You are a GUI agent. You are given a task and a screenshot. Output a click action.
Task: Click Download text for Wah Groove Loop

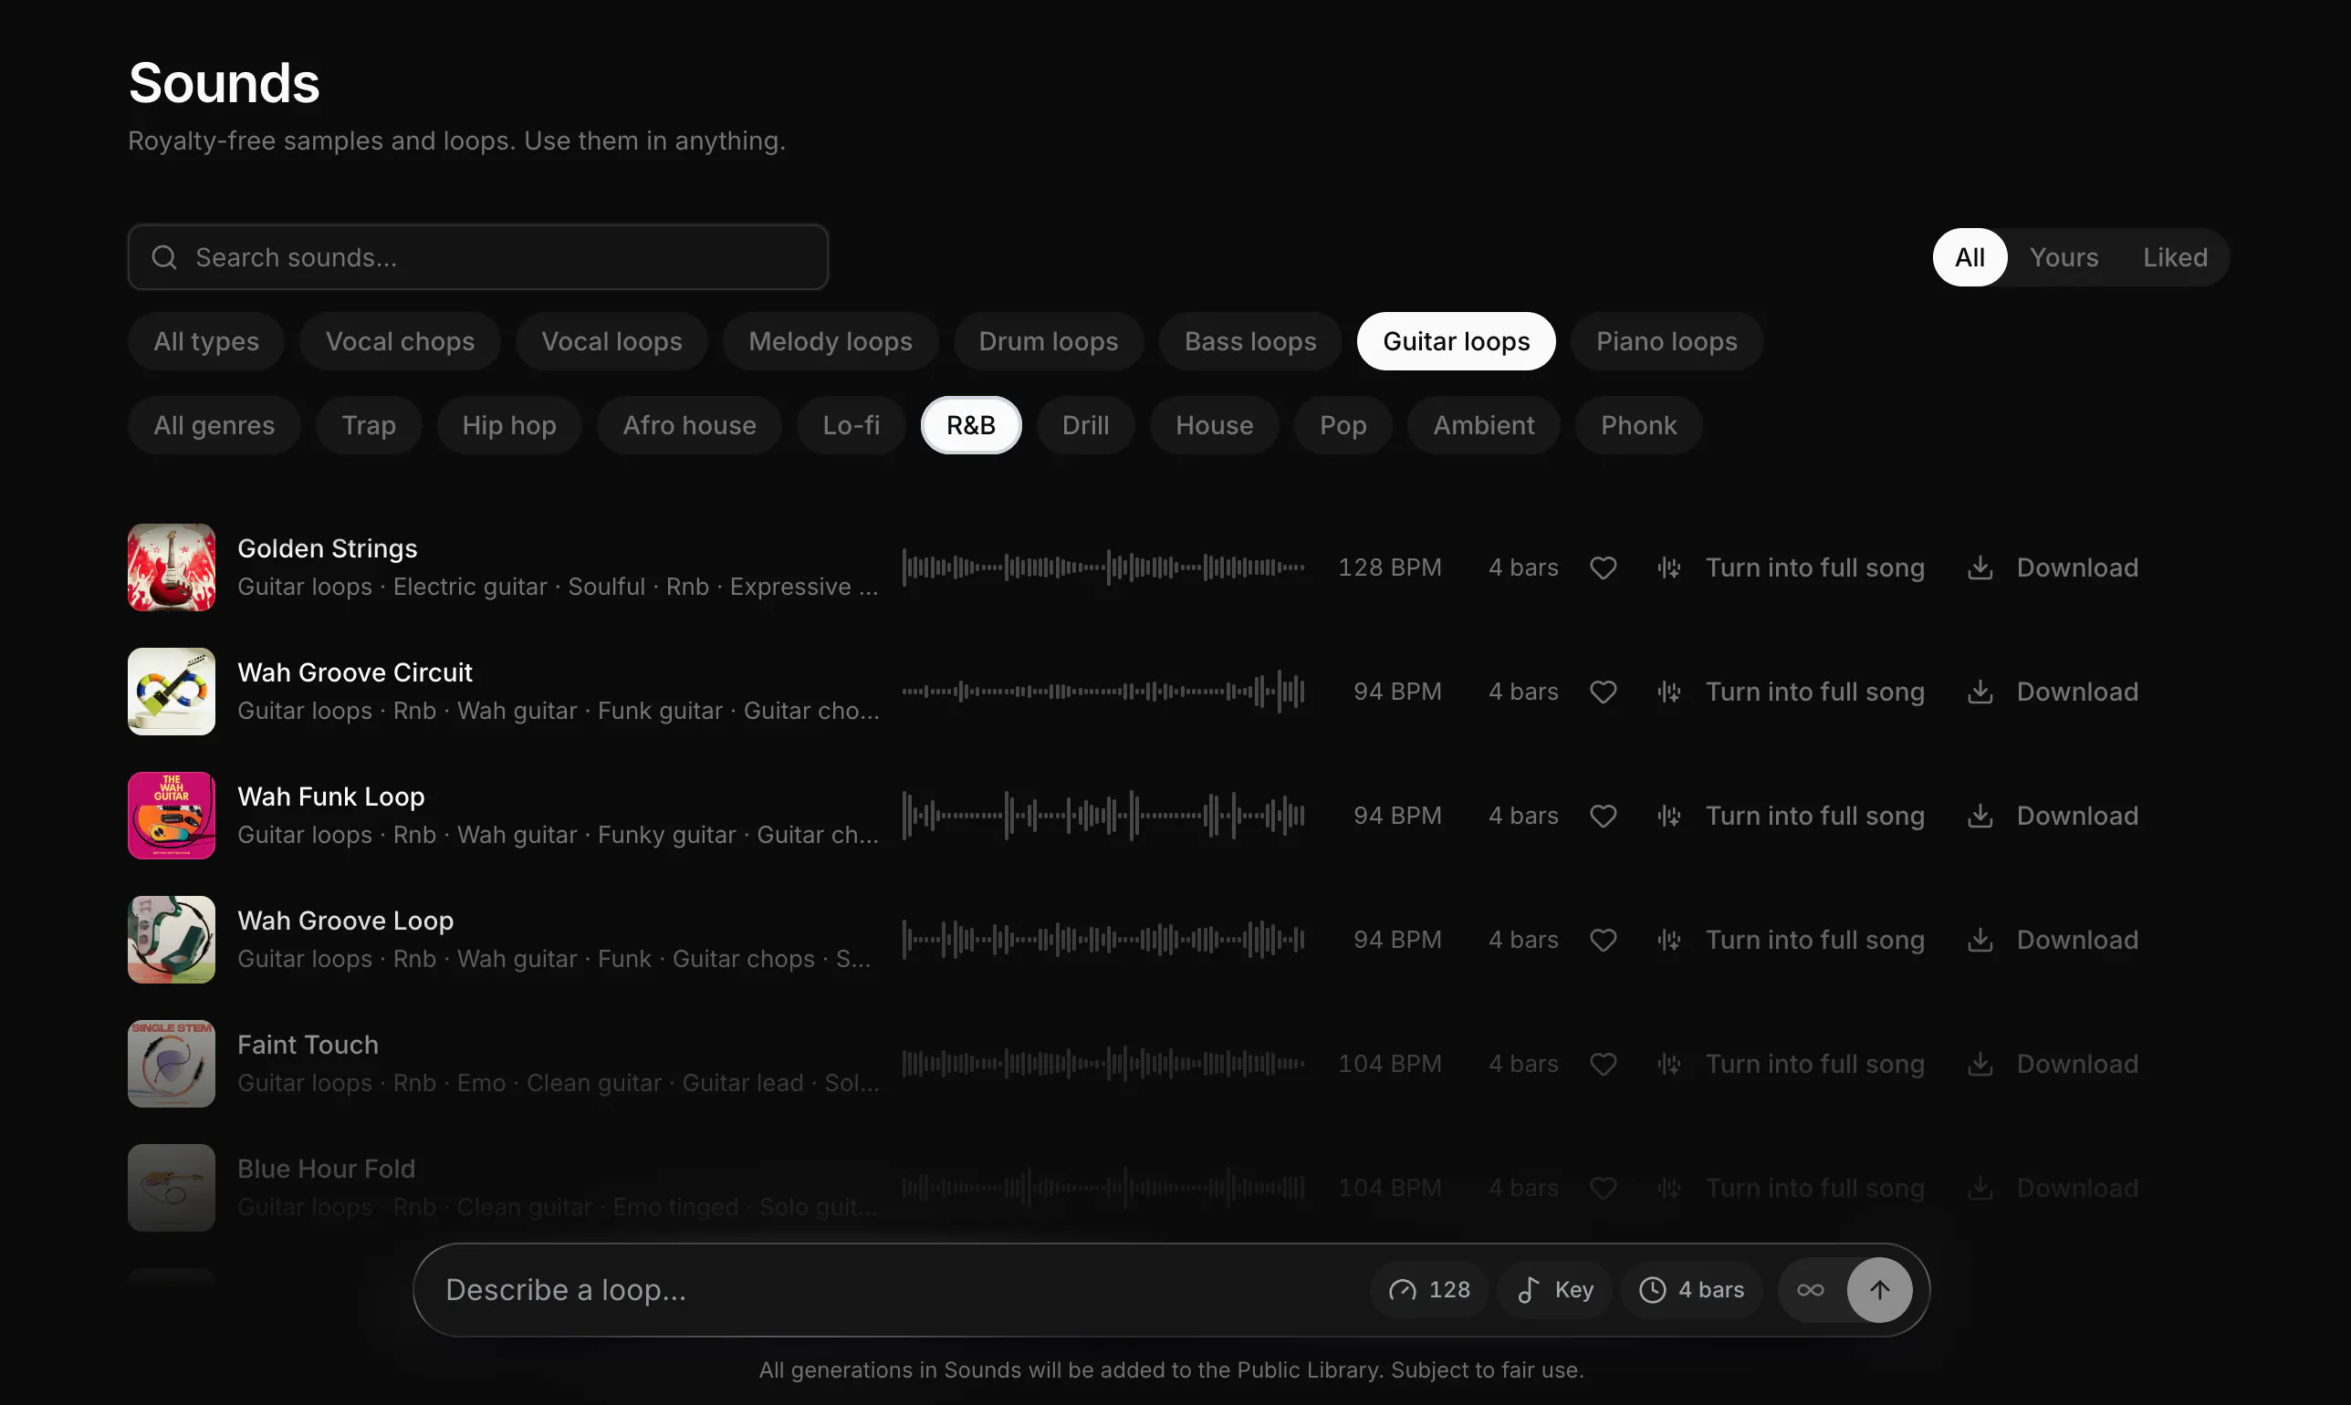(x=2077, y=940)
